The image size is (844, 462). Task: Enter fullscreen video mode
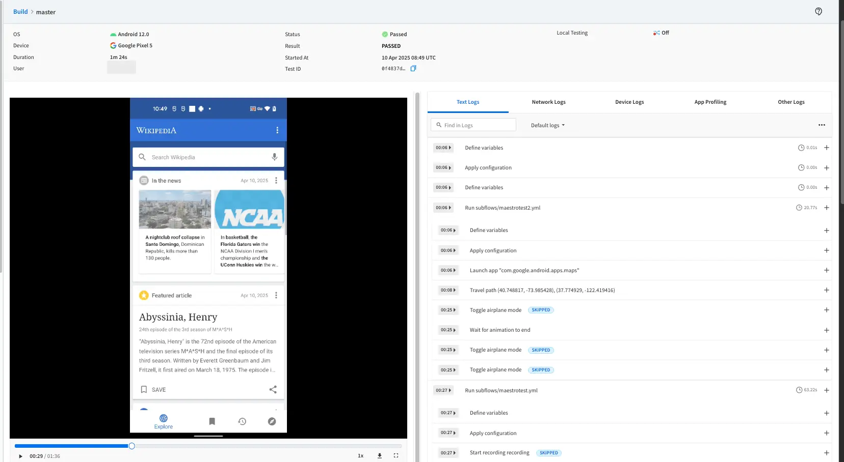click(396, 456)
